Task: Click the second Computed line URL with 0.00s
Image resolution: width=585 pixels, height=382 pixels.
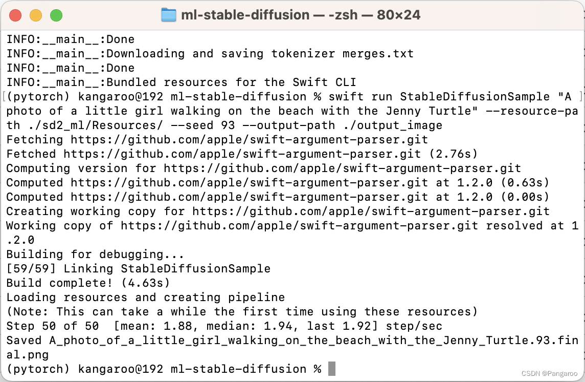Action: pos(249,197)
